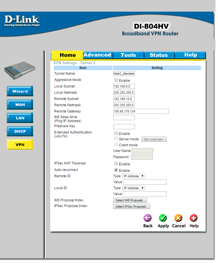Check the Client mode checkbox
Screen dimensions: 218x263
coord(116,144)
